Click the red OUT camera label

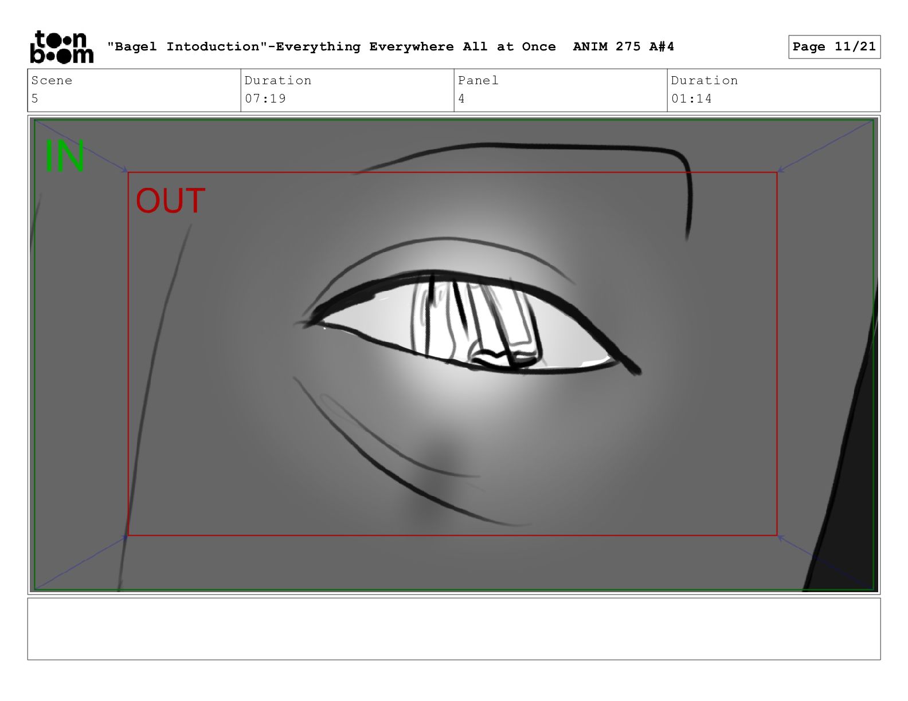click(170, 201)
